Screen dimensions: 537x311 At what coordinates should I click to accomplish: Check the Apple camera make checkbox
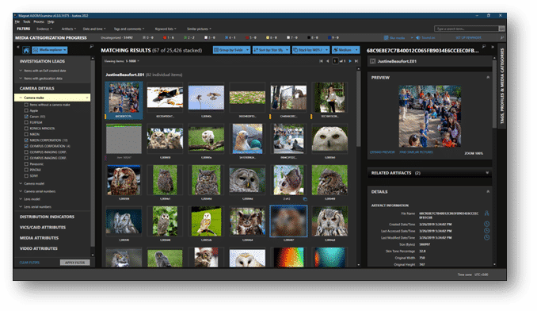point(26,111)
